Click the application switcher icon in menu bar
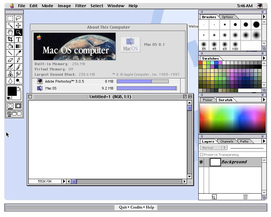This screenshot has width=271, height=217. [259, 6]
